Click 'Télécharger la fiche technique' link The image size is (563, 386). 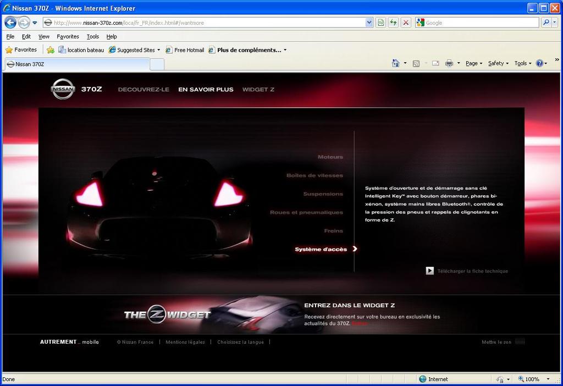coord(472,271)
